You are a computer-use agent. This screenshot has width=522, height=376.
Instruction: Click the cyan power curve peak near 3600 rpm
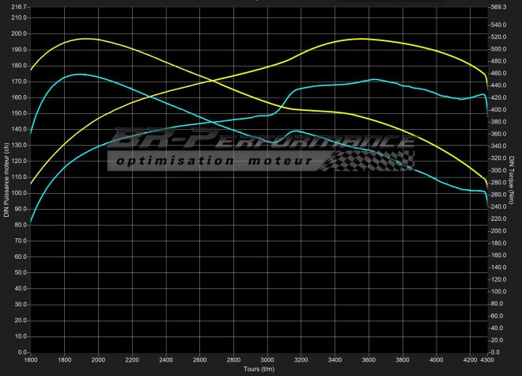coord(374,79)
